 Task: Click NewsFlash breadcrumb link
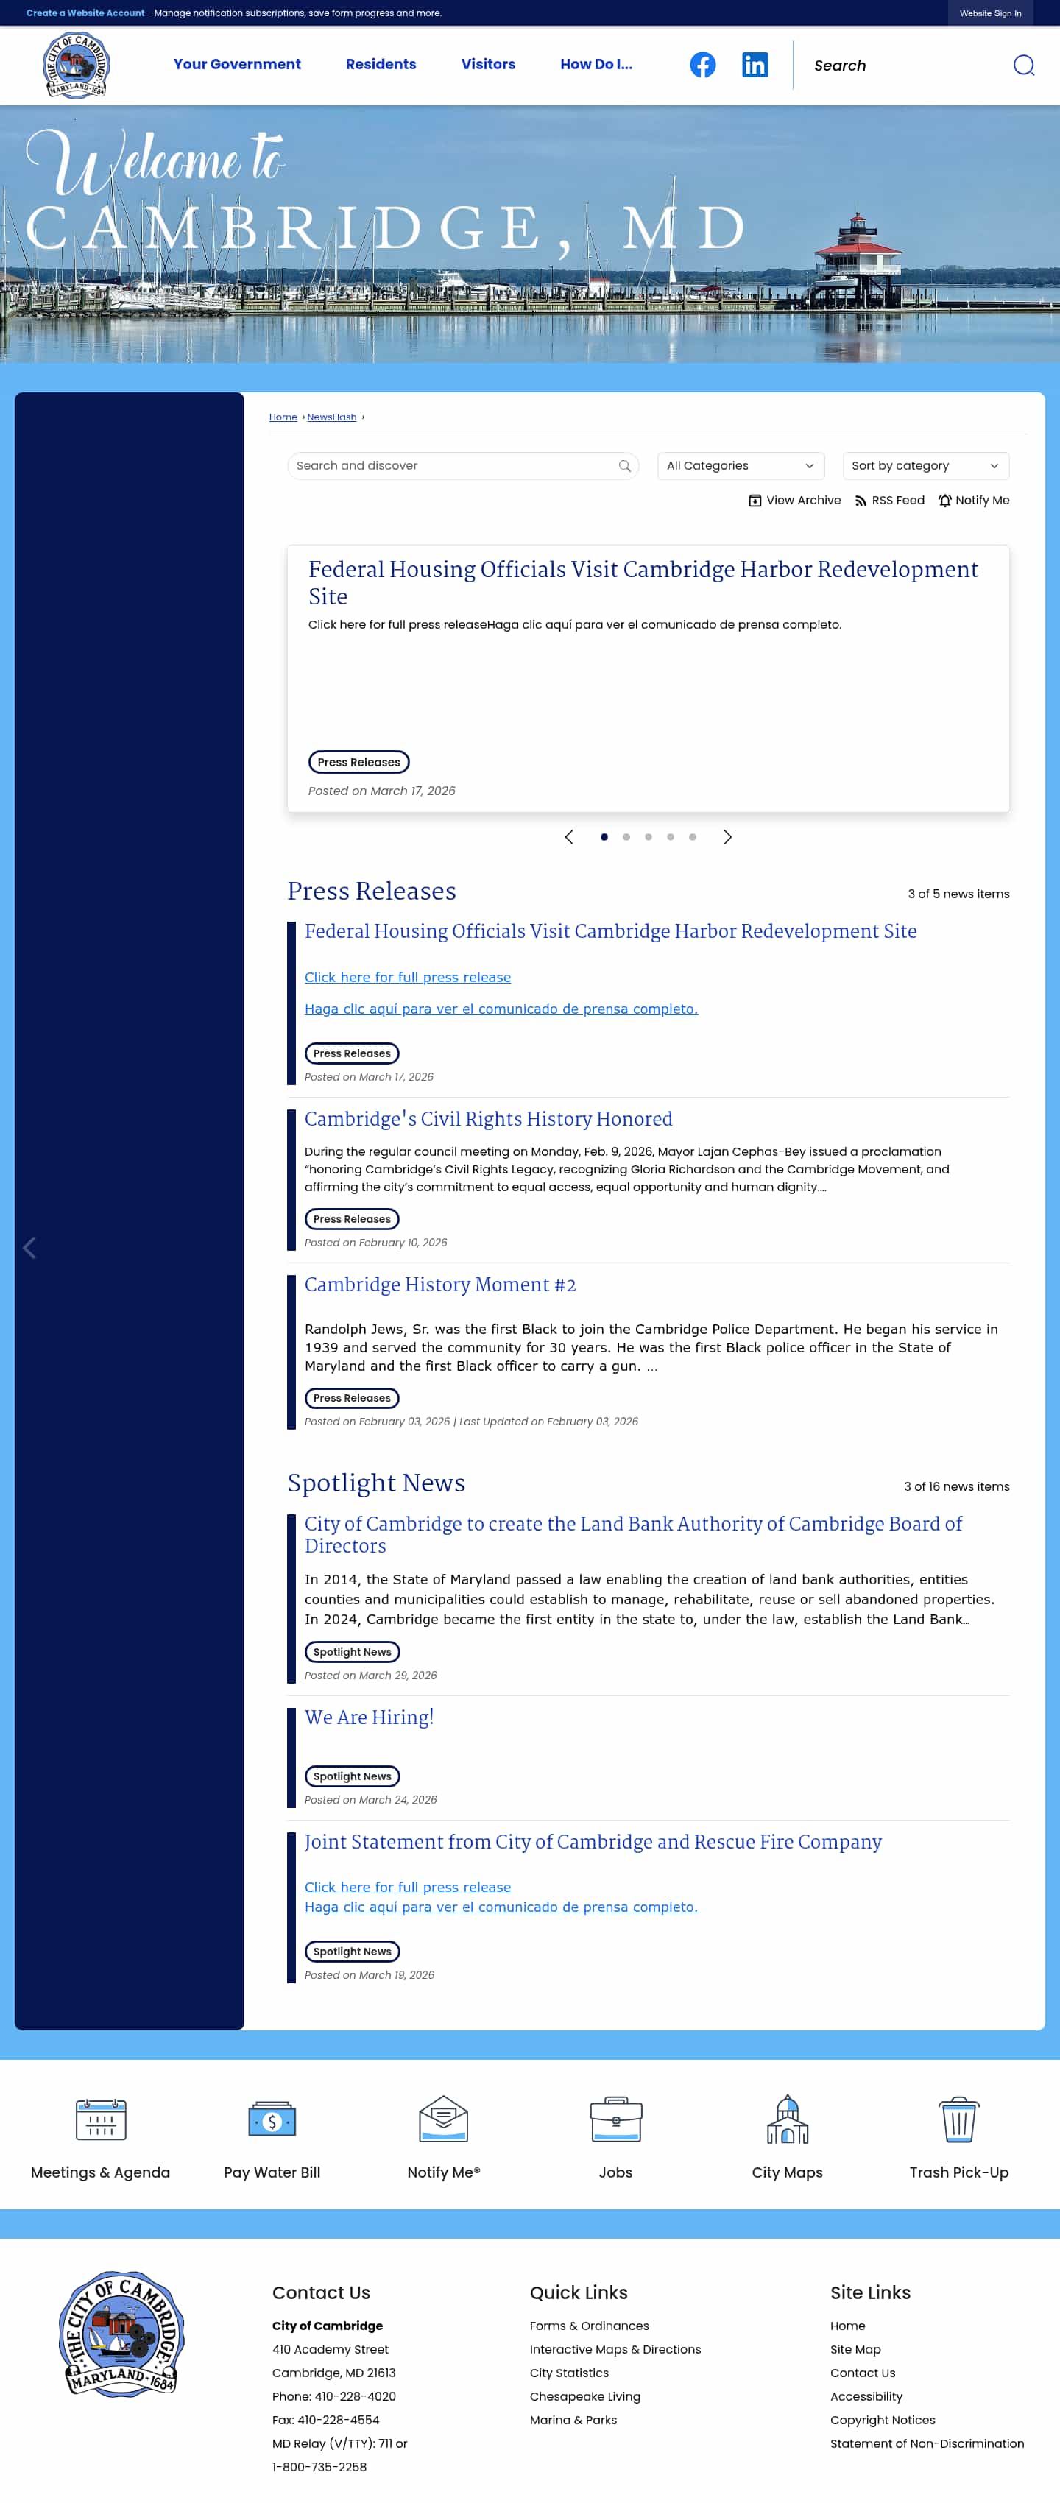coord(331,417)
